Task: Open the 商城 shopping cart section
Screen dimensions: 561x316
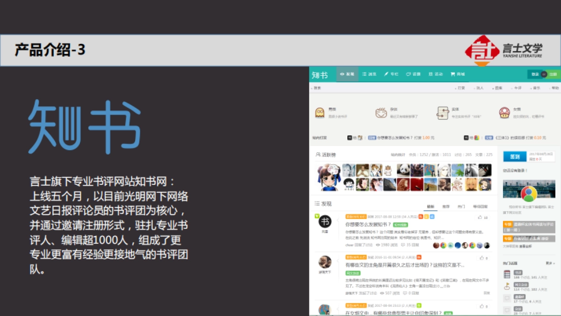Action: tap(457, 74)
